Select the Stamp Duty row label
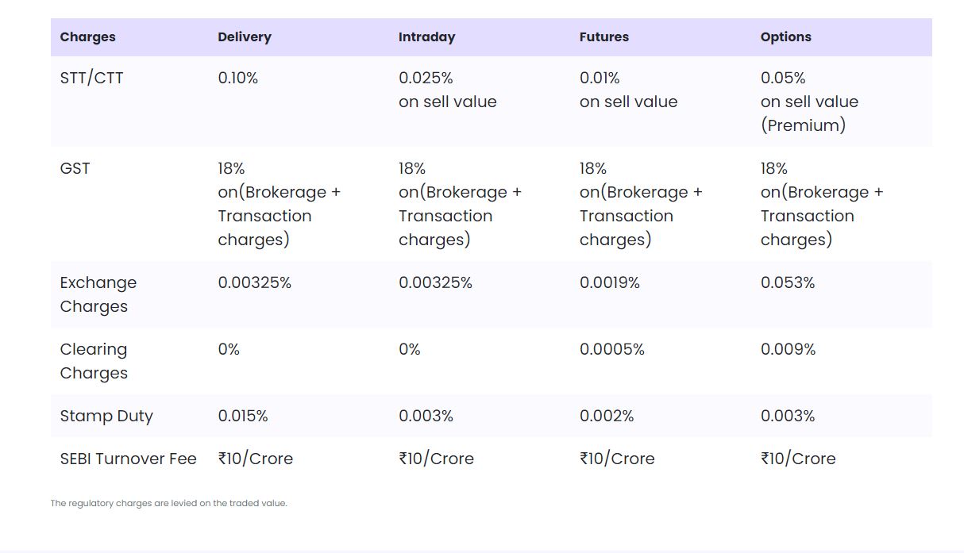The image size is (964, 553). click(x=106, y=417)
